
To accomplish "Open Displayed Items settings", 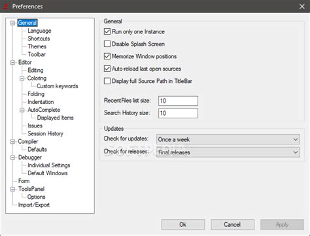I will point(56,118).
